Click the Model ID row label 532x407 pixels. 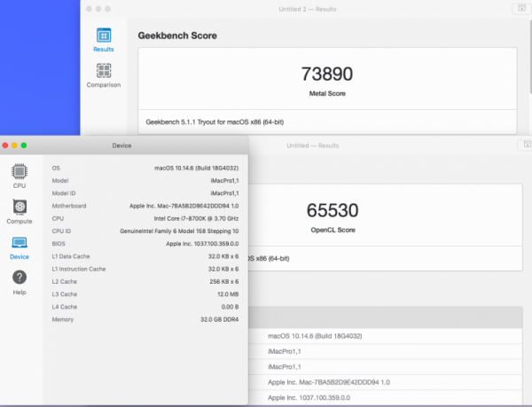pyautogui.click(x=64, y=193)
